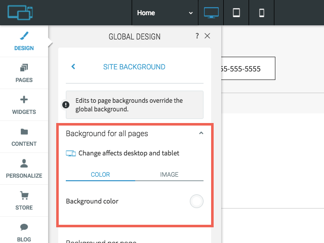Open the Pages sidebar section
The width and height of the screenshot is (324, 243).
coord(24,73)
